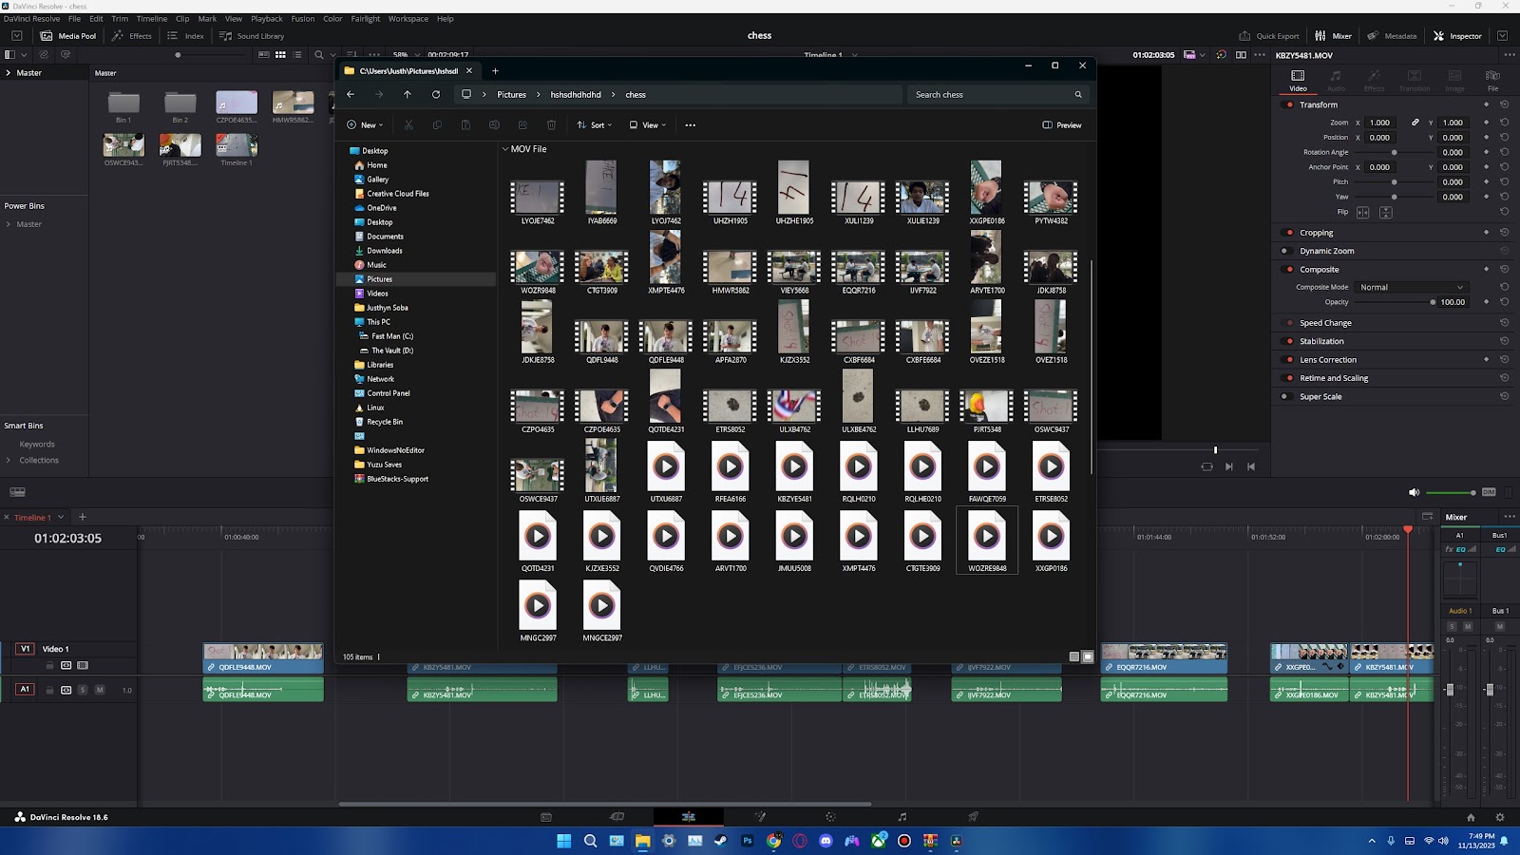
Task: Adjust the Rotation Angle slider
Action: 1394,152
